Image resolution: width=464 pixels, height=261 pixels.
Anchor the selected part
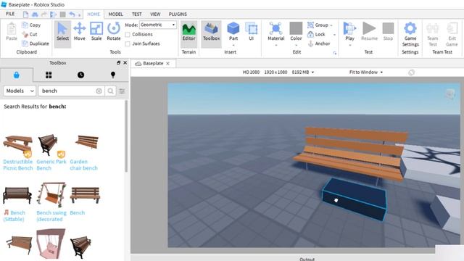[x=319, y=43]
